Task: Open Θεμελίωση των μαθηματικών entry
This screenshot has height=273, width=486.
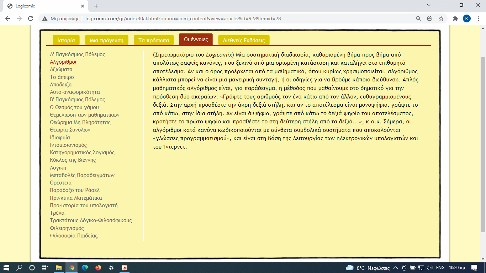Action: pos(85,115)
